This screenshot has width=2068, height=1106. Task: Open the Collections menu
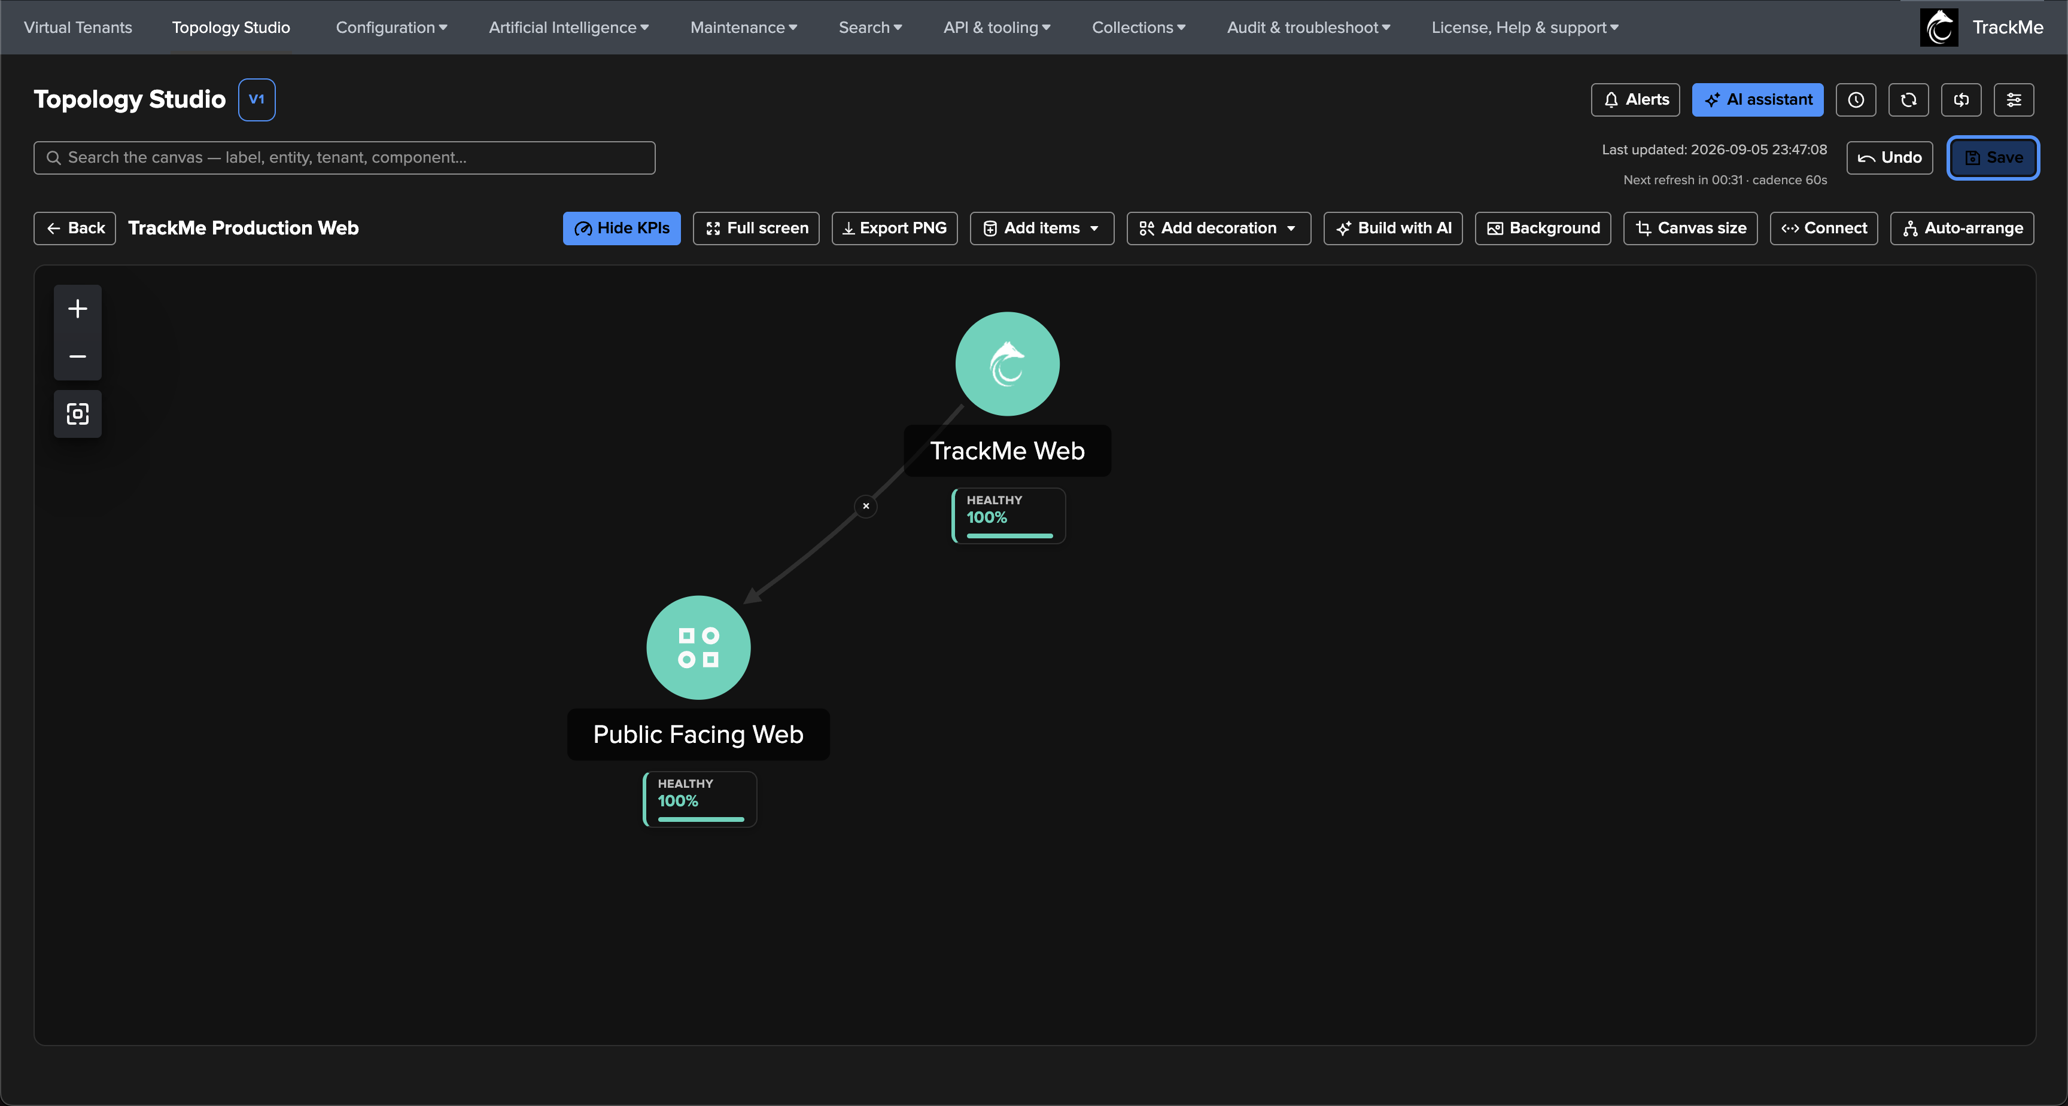1138,28
